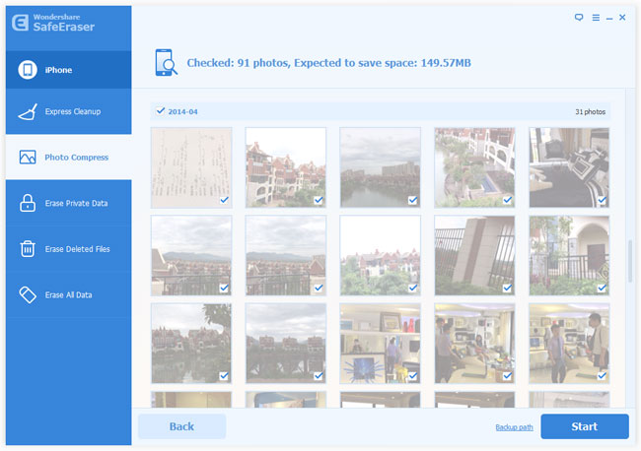Click the Photo Compress picture icon
This screenshot has width=641, height=451.
[28, 158]
